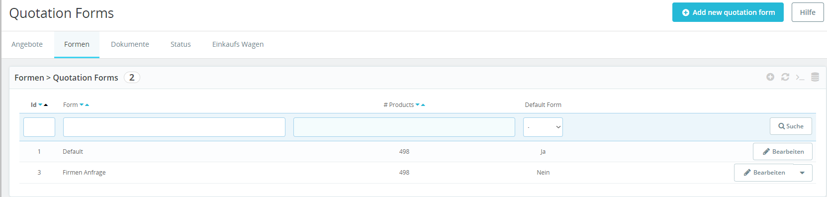Sort Form column ascending arrow
This screenshot has width=827, height=197.
tap(87, 105)
